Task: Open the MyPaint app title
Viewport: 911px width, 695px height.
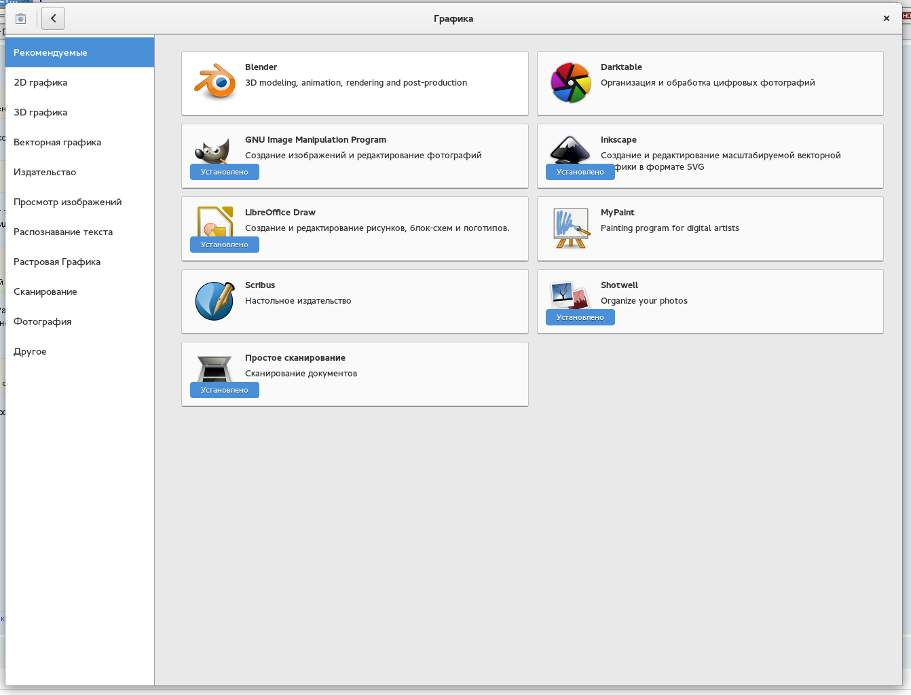Action: (x=618, y=213)
